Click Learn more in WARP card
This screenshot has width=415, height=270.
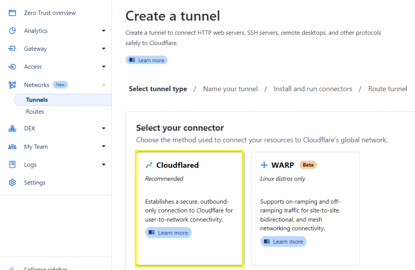(283, 241)
